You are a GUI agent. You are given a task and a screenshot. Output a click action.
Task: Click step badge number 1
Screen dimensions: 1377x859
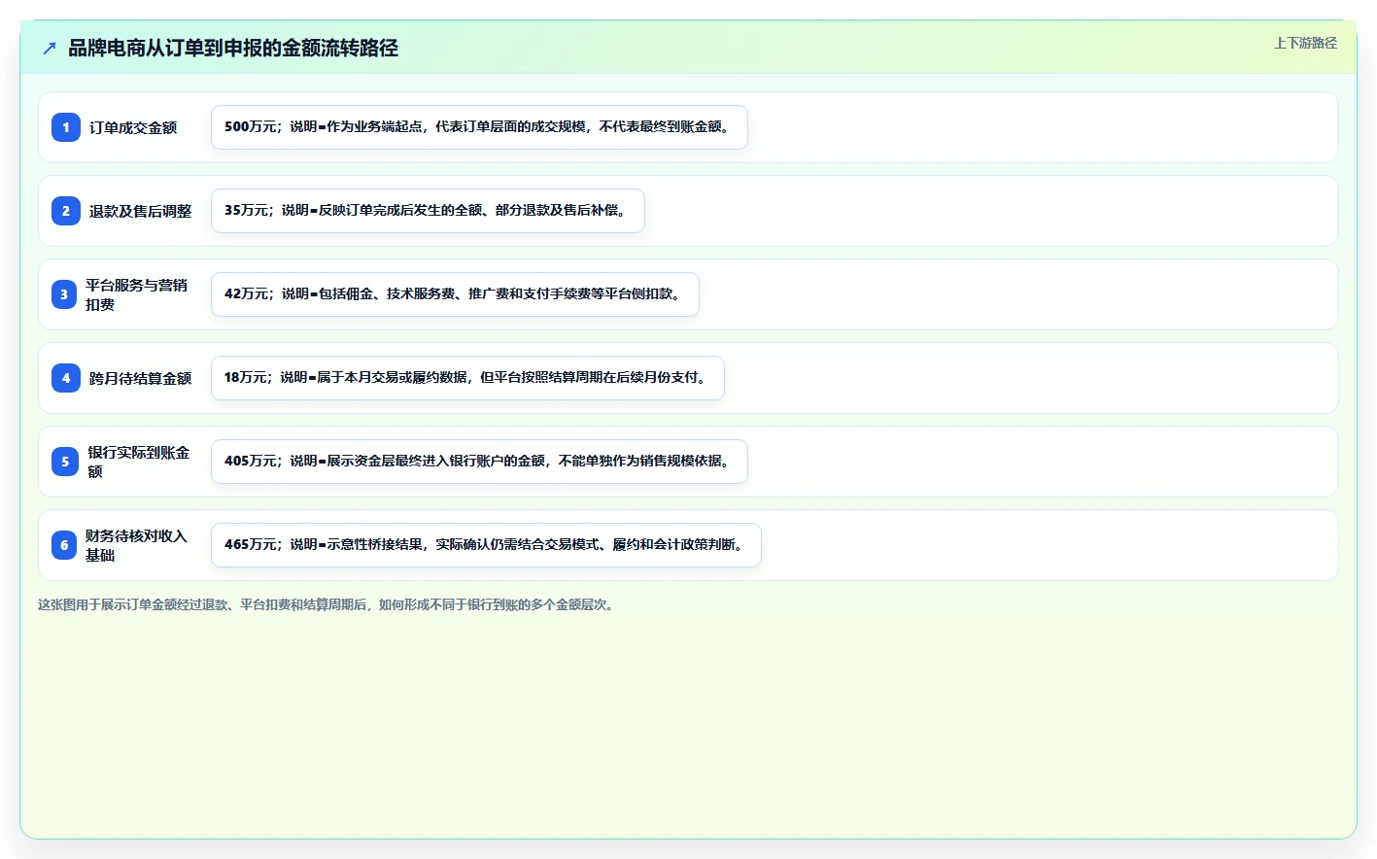coord(66,127)
